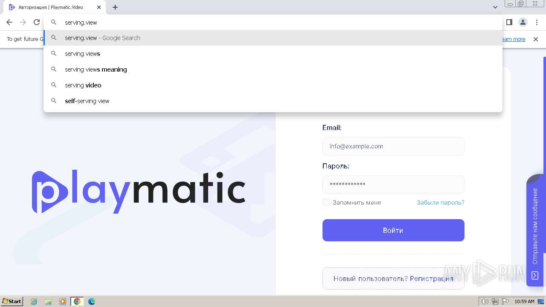Open the media player taskbar icon
Viewport: 546px width, 307px height.
point(63,301)
